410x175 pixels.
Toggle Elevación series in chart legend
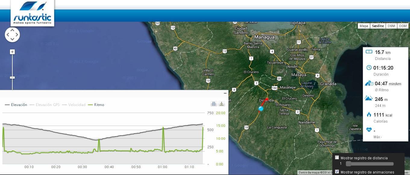coord(16,105)
